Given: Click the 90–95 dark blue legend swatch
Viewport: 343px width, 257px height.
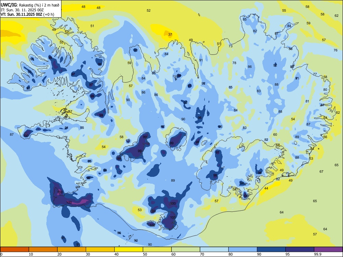Looking at the screenshot, I should click(x=271, y=249).
